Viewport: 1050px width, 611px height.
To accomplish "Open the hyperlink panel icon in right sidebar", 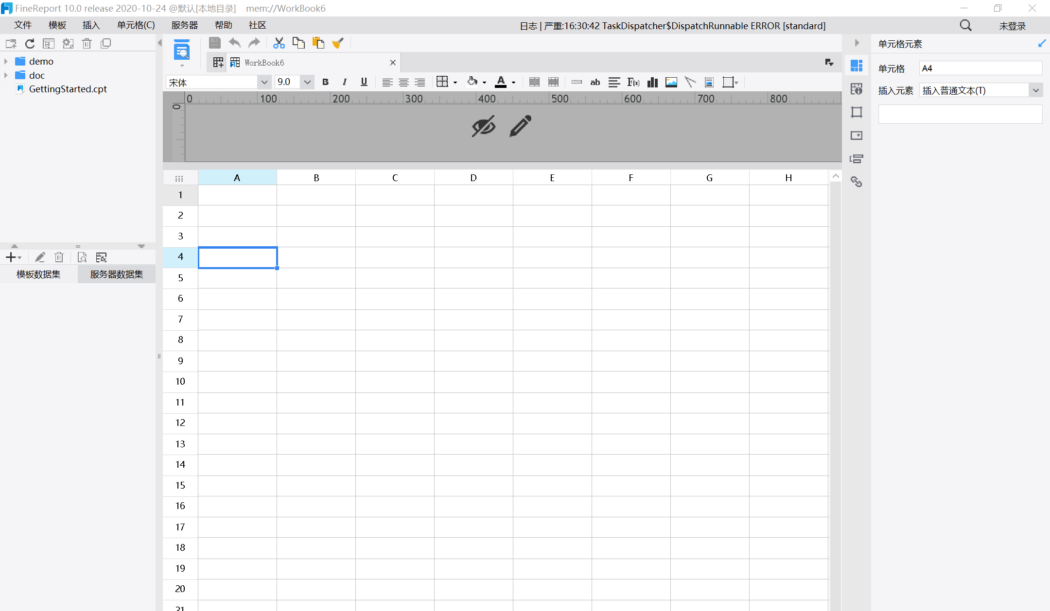I will 857,182.
